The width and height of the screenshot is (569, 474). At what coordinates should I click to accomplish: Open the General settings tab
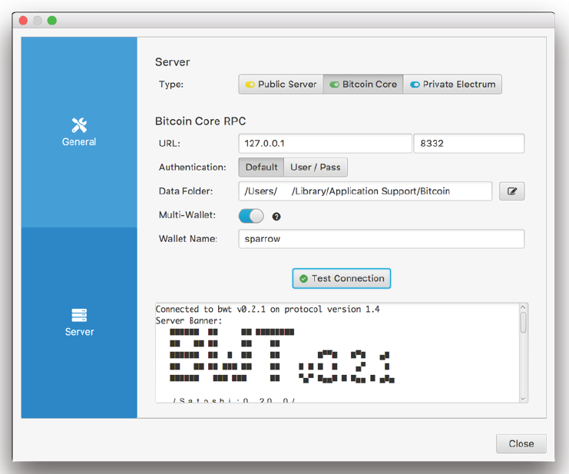tap(79, 132)
